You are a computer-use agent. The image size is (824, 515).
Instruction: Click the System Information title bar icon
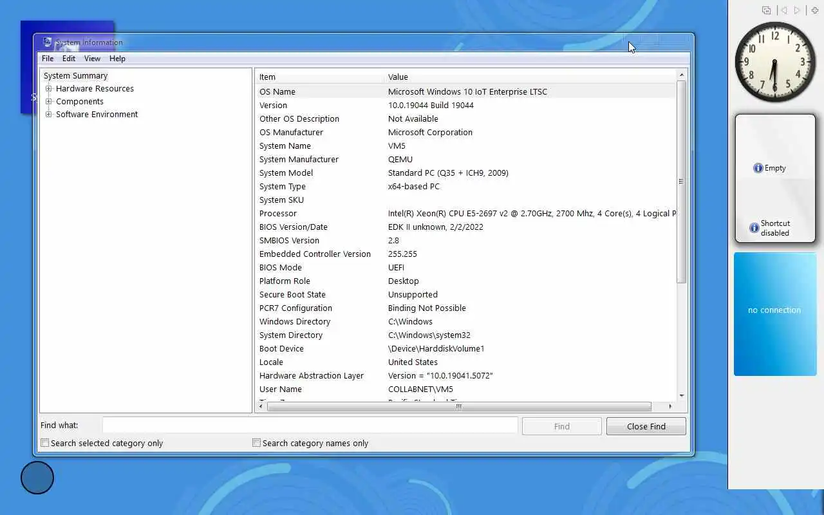pyautogui.click(x=47, y=42)
